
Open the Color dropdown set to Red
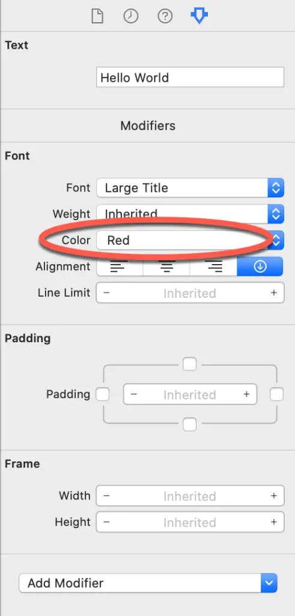190,240
